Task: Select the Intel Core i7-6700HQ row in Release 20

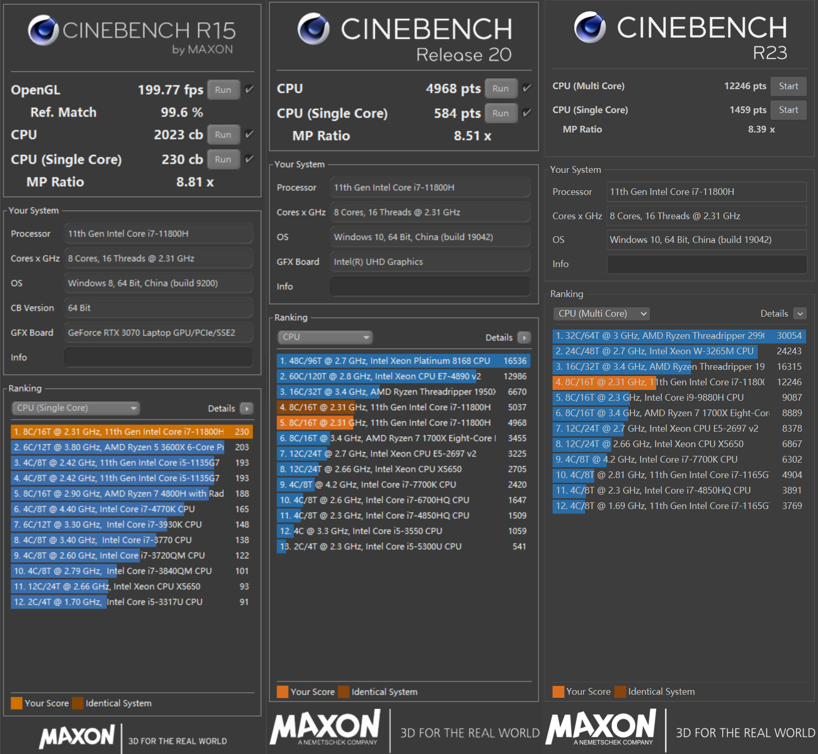Action: pos(404,500)
